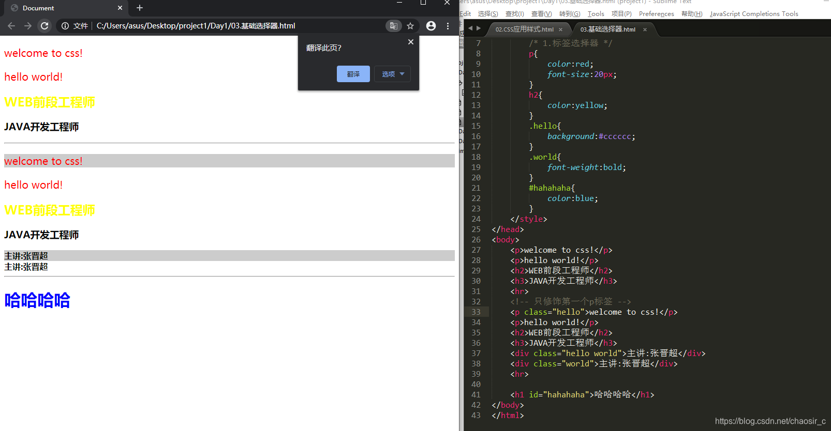831x431 pixels.
Task: Click the 翻译 translate button
Action: point(353,74)
